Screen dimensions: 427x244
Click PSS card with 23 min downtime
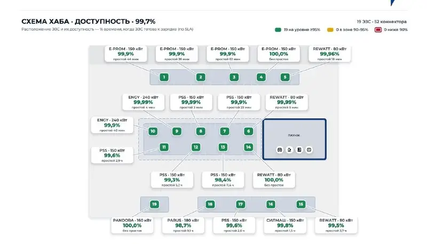tap(239, 102)
